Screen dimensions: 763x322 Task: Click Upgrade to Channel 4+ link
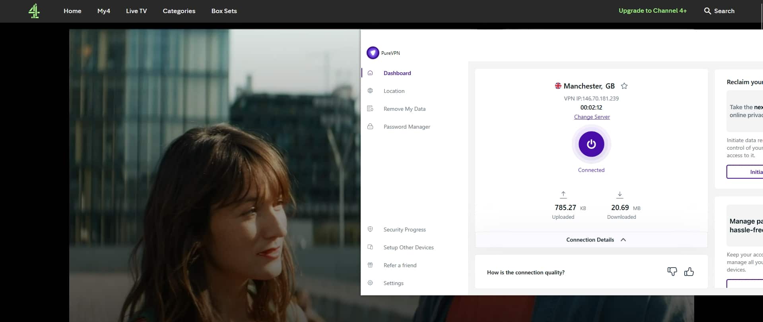tap(652, 11)
